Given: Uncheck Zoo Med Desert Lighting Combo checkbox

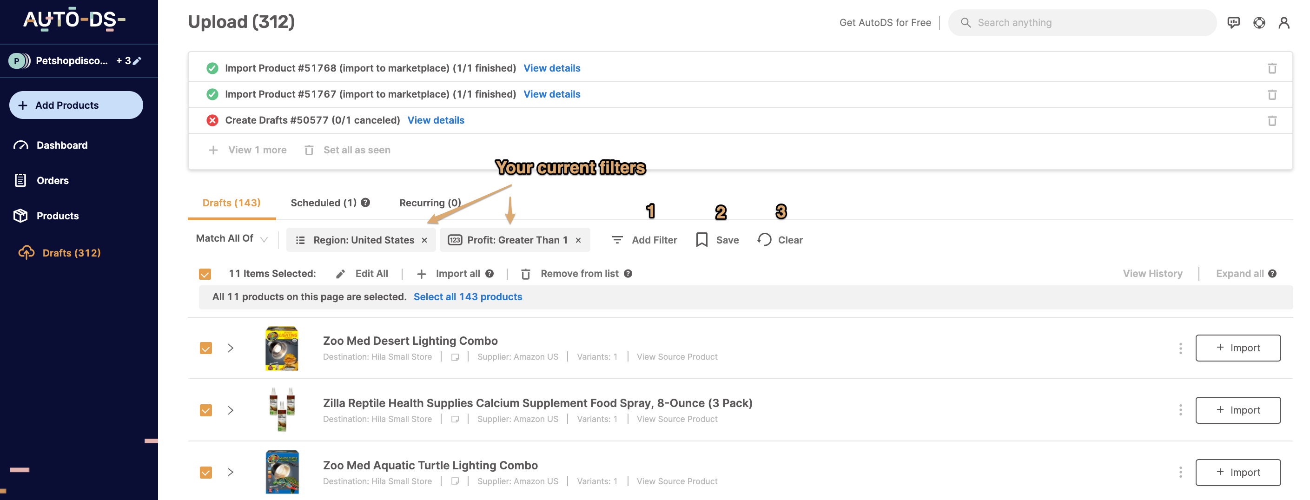Looking at the screenshot, I should pyautogui.click(x=205, y=348).
